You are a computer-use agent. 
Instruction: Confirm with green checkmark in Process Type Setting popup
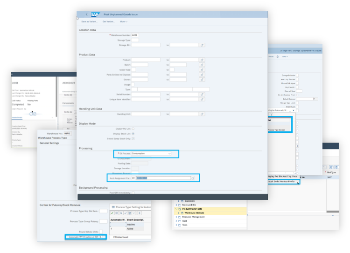112,213
